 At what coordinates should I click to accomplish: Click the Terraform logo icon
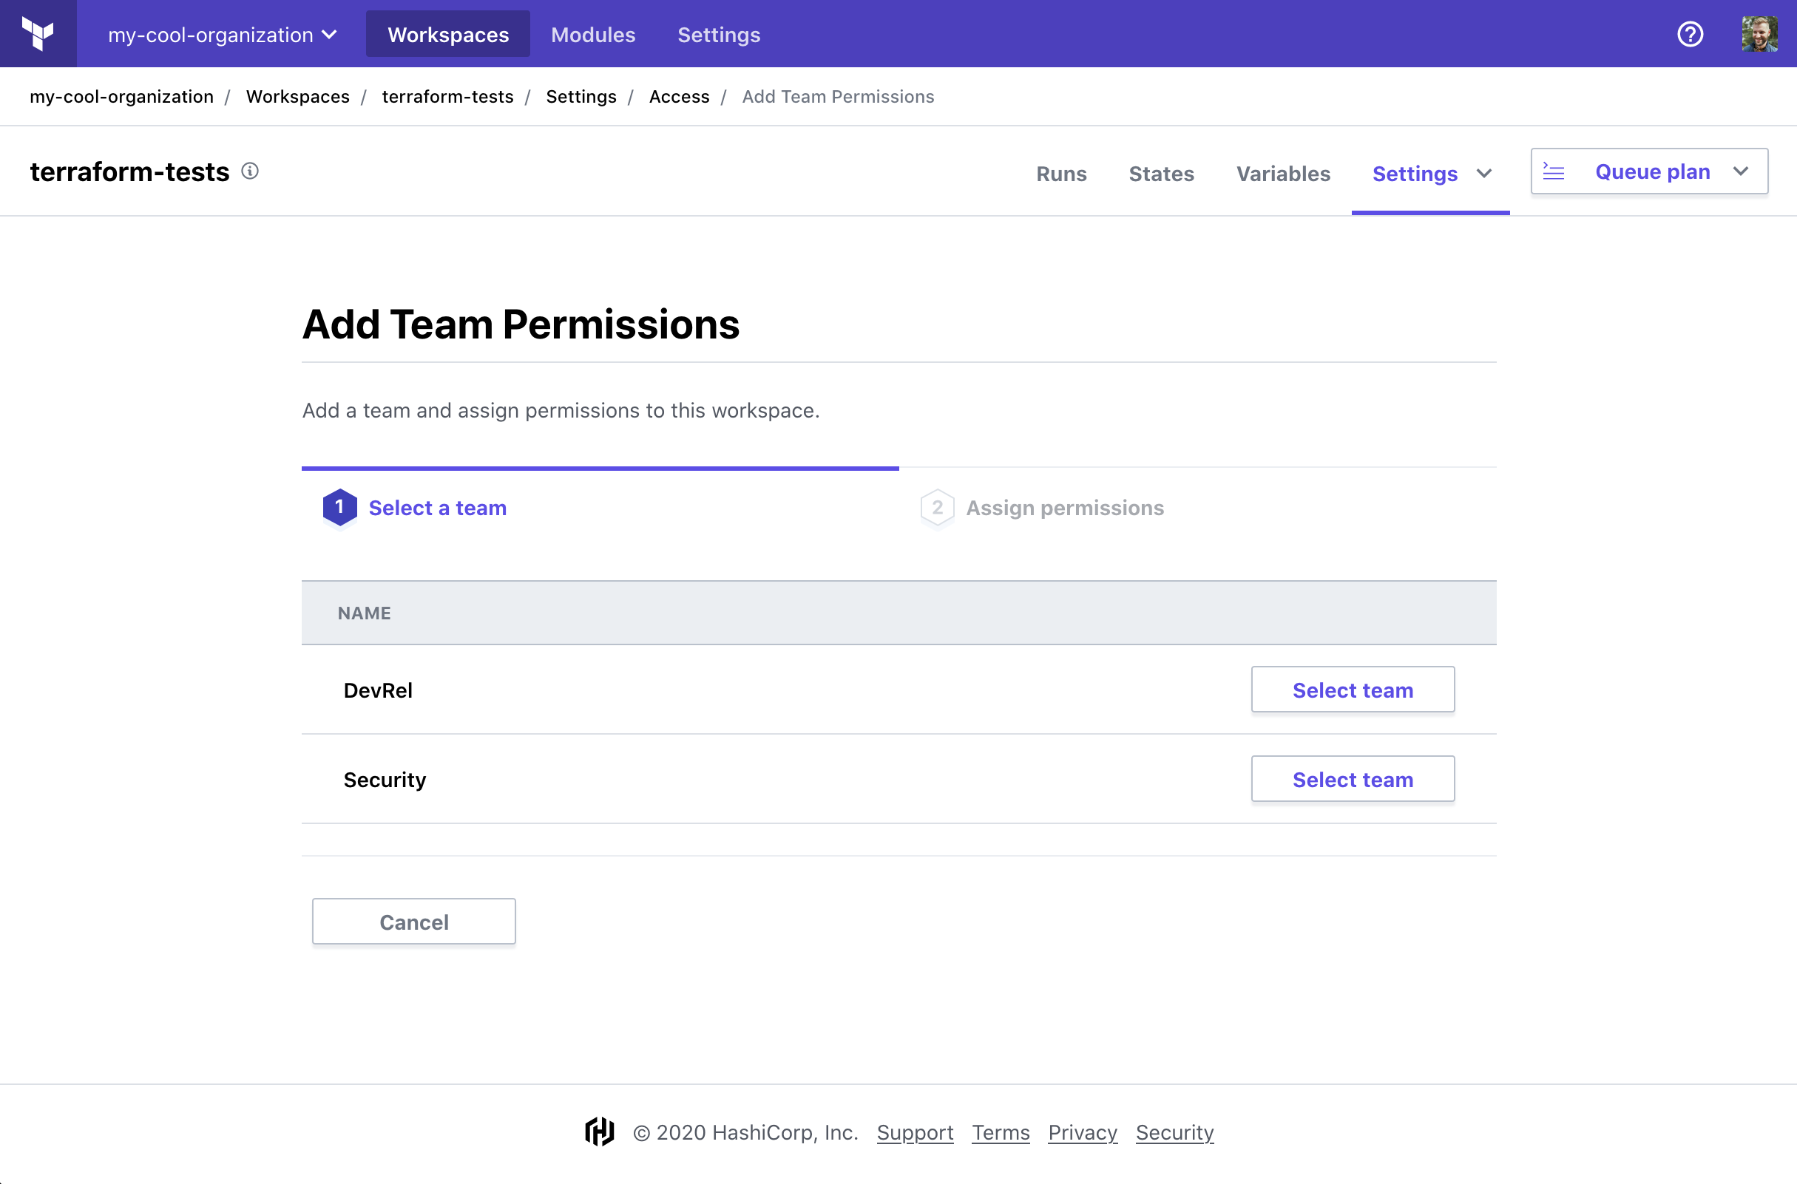(38, 34)
